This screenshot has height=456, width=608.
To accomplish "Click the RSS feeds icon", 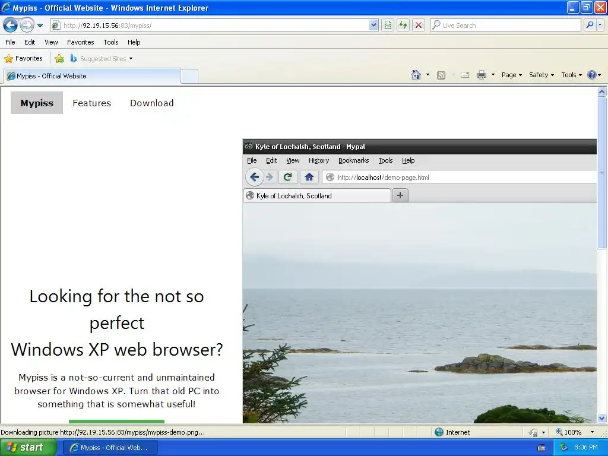I will point(441,75).
